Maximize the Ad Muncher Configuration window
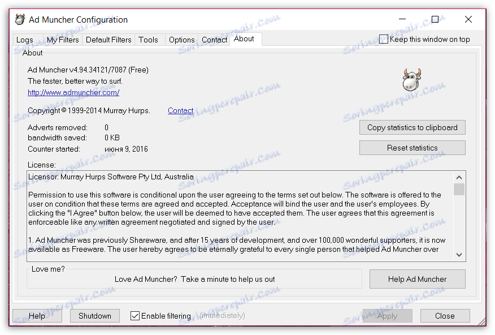 pyautogui.click(x=435, y=19)
